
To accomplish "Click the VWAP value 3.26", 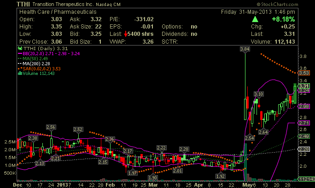I will point(148,42).
